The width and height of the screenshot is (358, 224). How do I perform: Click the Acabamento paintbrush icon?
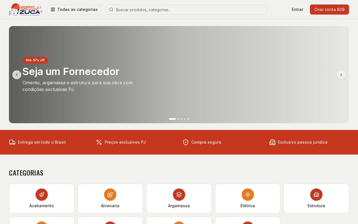(42, 195)
